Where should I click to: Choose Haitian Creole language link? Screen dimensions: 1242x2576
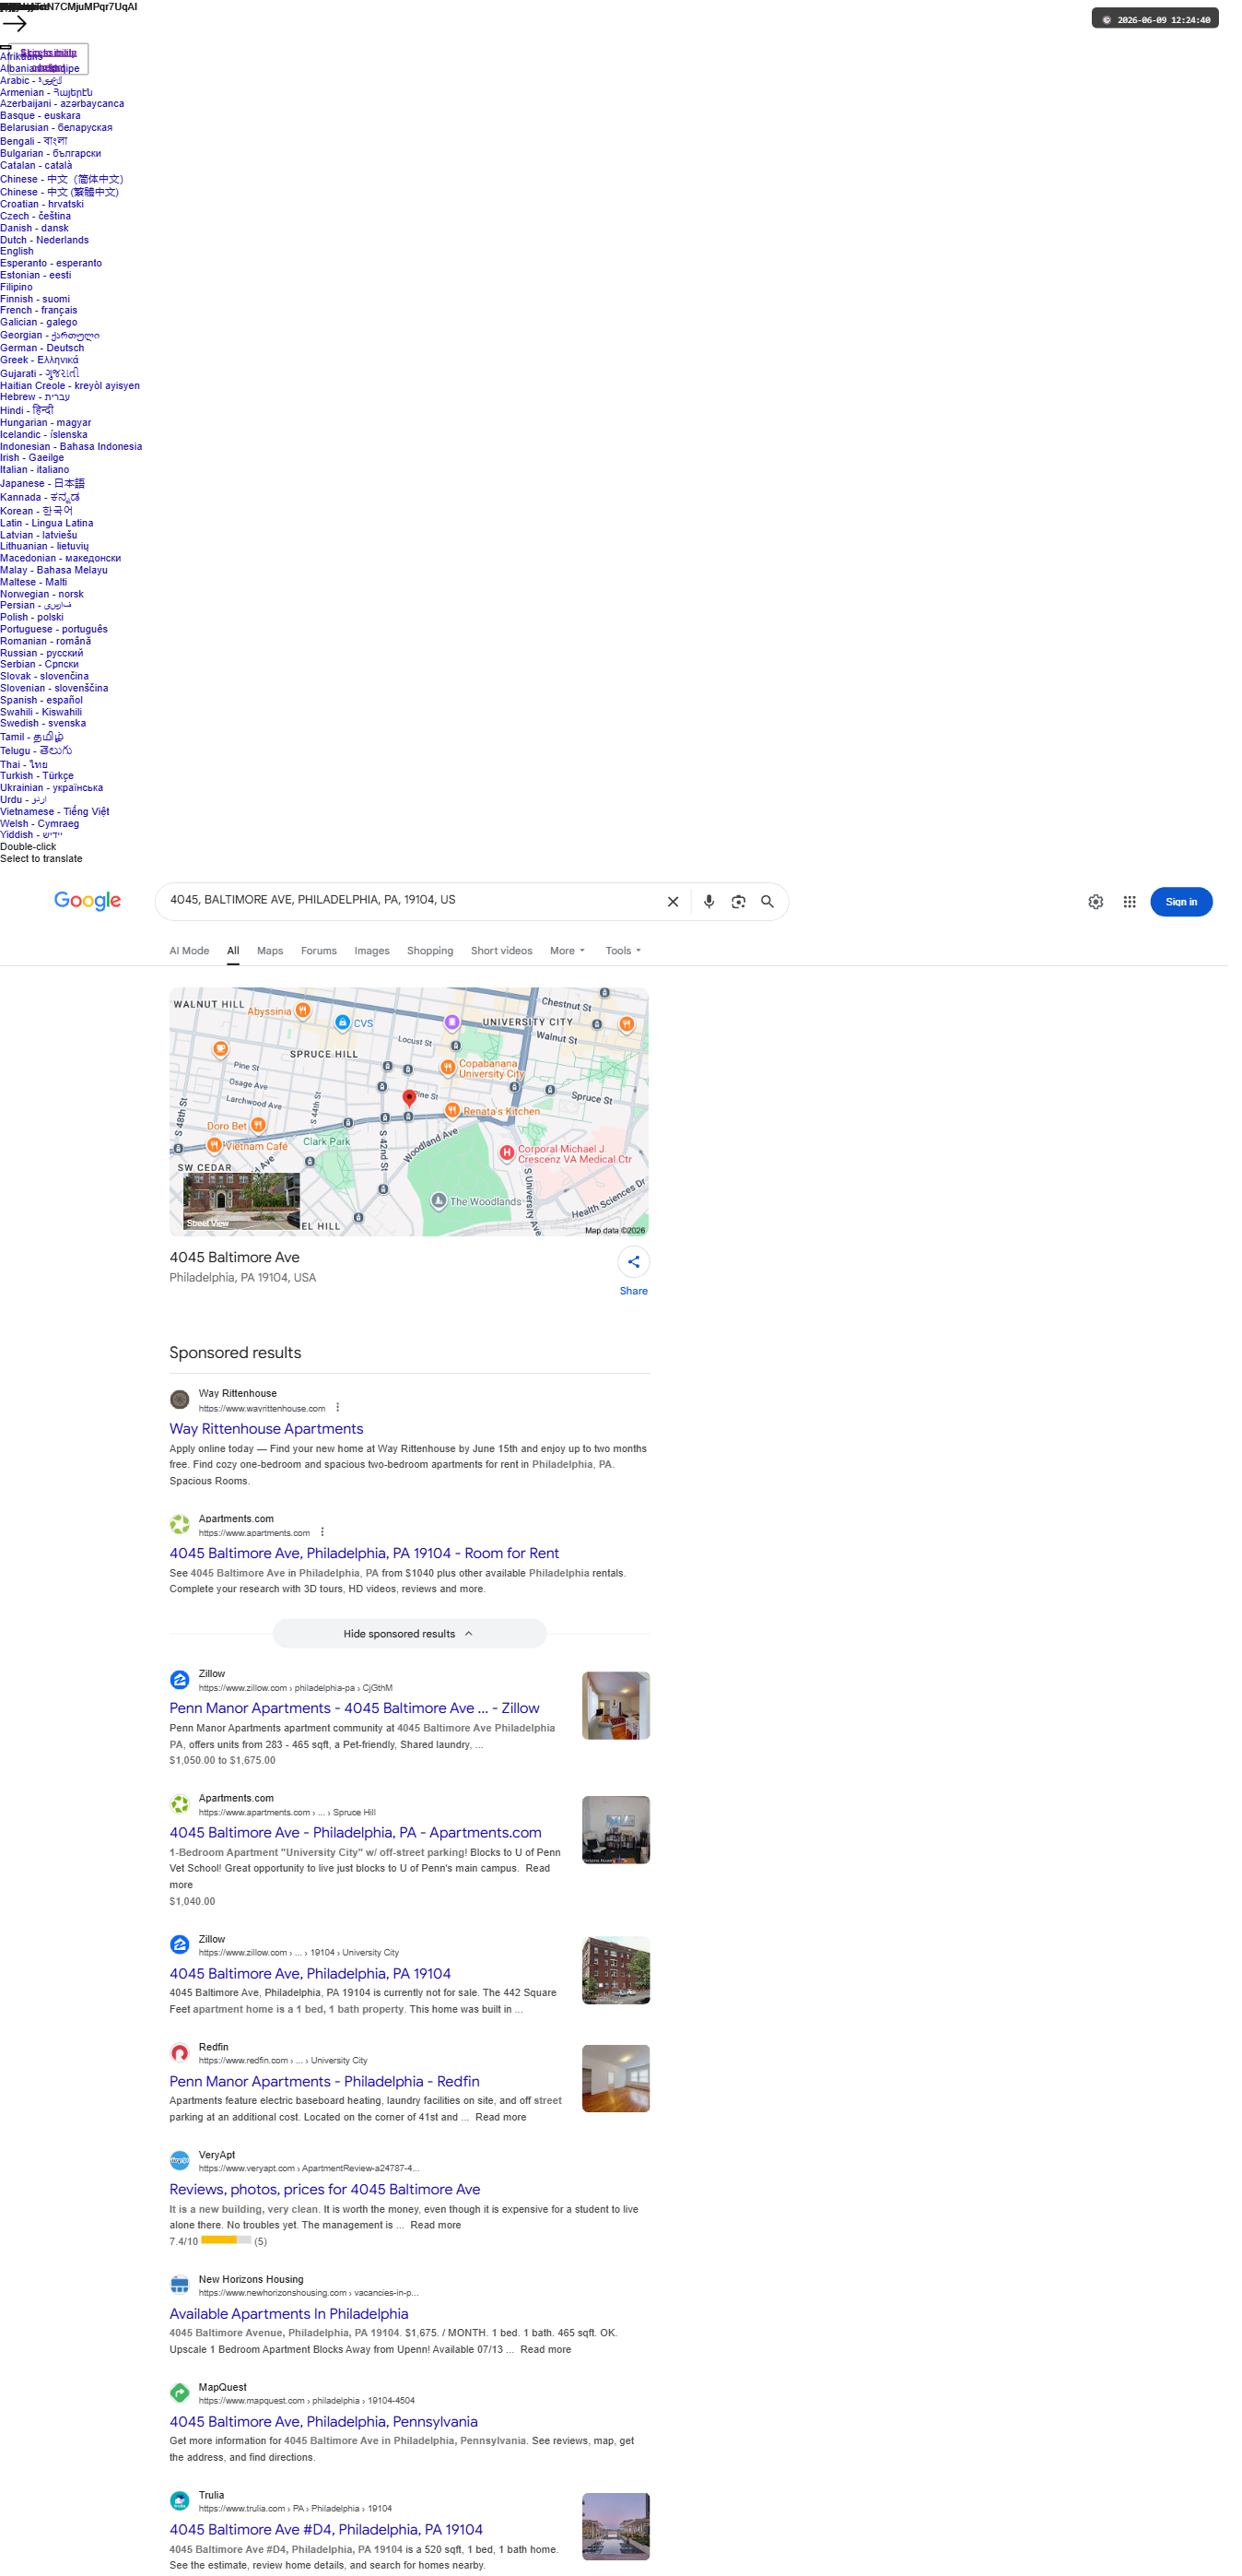pyautogui.click(x=70, y=385)
